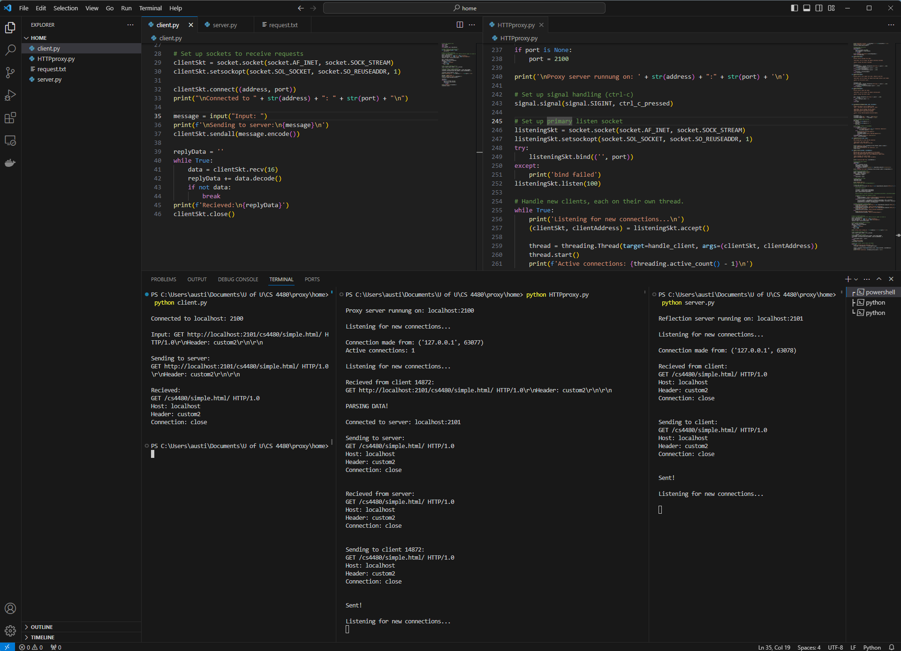
Task: Open the Search view in the activity bar
Action: tap(10, 50)
